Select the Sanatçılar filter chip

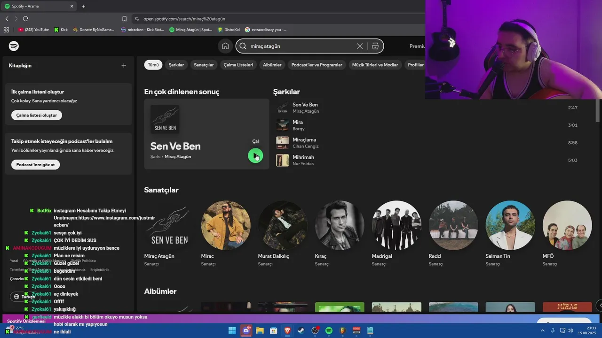pyautogui.click(x=204, y=65)
